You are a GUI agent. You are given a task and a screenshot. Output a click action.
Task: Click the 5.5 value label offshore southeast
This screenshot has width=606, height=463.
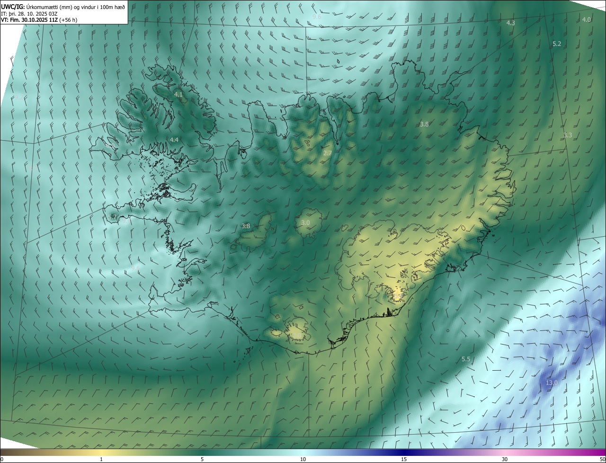(x=466, y=359)
